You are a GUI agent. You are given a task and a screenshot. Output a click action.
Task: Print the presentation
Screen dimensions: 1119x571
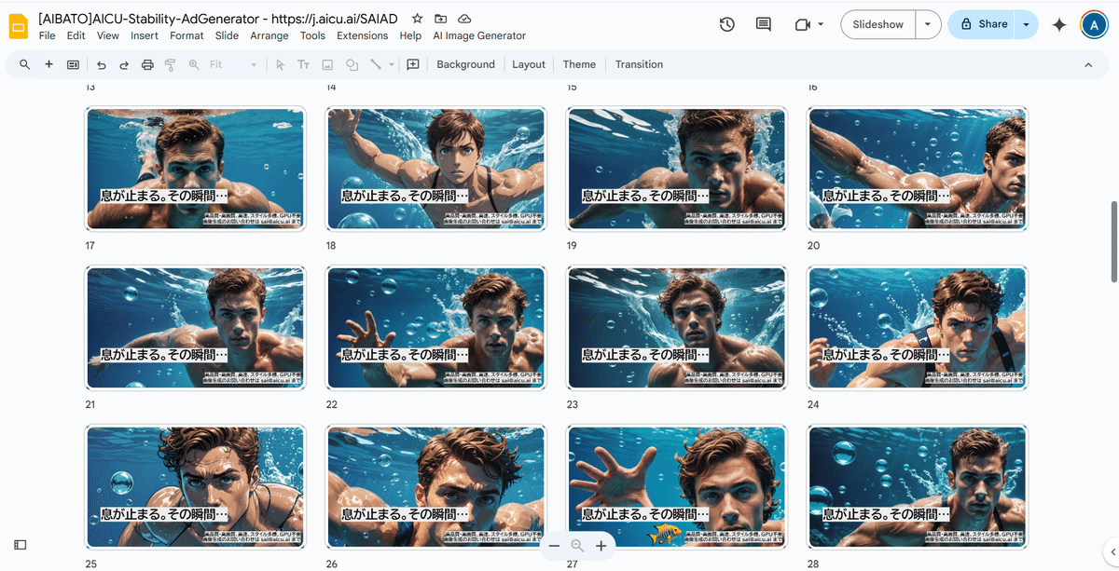(x=147, y=64)
